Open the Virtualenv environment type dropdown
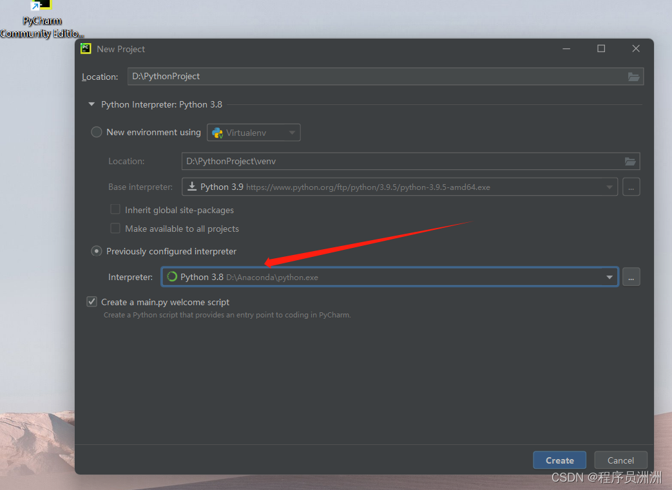 pos(254,133)
